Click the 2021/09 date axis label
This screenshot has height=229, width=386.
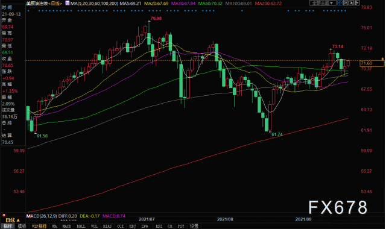pos(303,219)
